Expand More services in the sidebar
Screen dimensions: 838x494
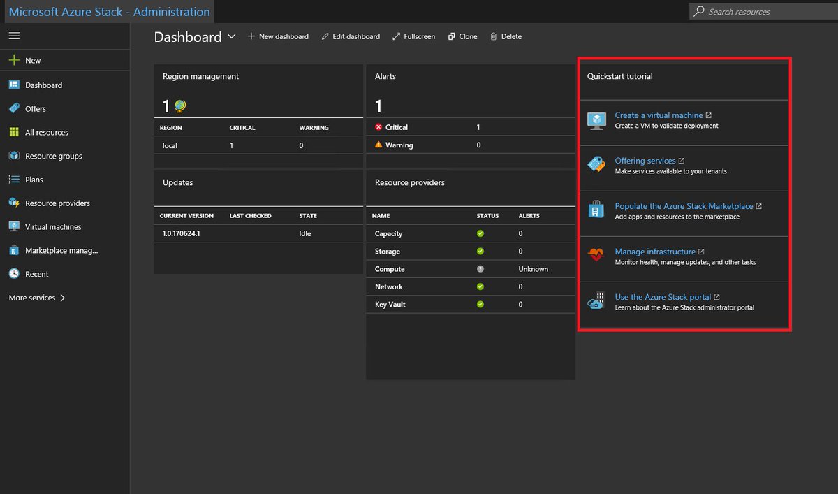(x=37, y=298)
